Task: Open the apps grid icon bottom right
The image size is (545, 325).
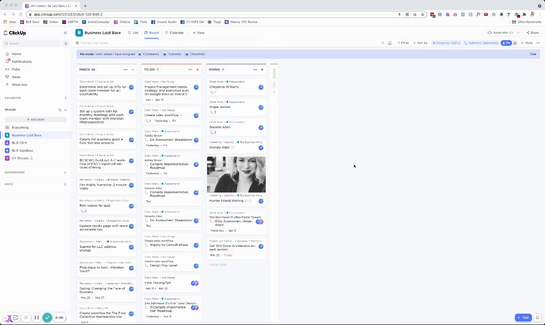Action: coord(537,318)
